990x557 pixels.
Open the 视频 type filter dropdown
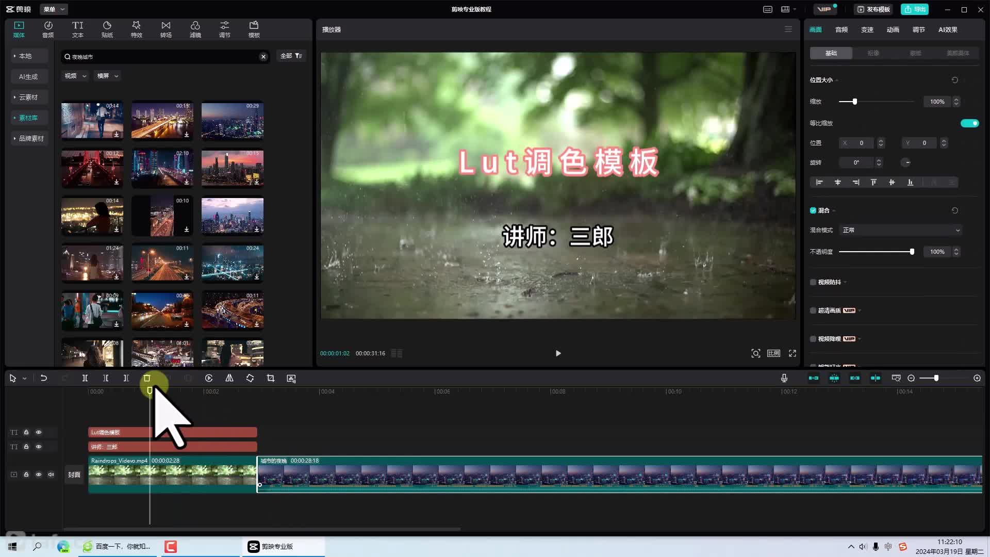coord(75,76)
